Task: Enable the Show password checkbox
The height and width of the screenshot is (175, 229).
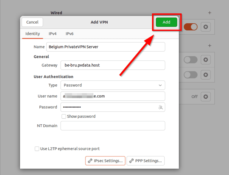Action: (64, 116)
